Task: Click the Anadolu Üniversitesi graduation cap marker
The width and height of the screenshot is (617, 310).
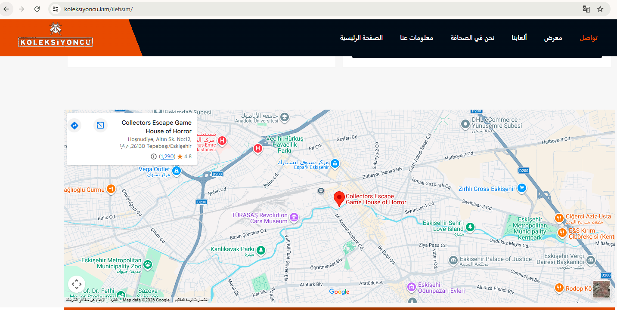Action: 284,117
